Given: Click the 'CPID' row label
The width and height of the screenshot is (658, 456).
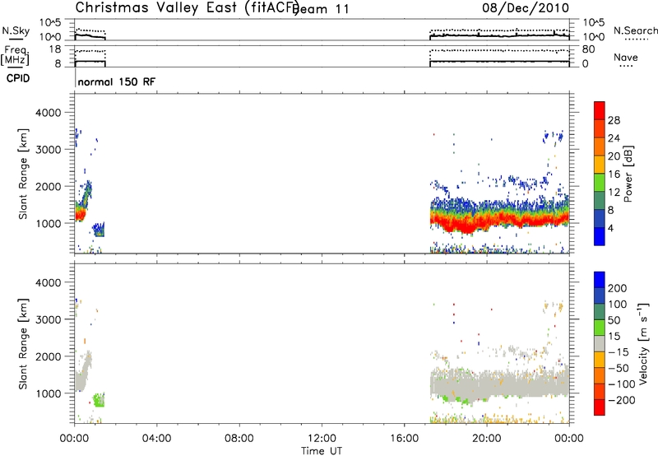Looking at the screenshot, I should pos(18,78).
